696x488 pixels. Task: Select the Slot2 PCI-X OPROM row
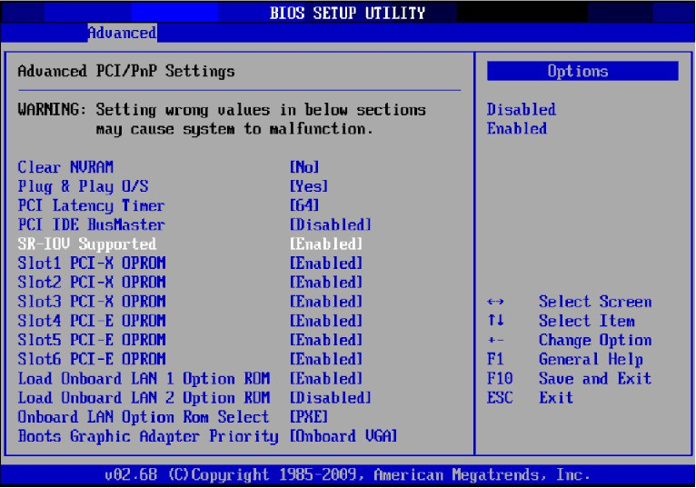92,282
